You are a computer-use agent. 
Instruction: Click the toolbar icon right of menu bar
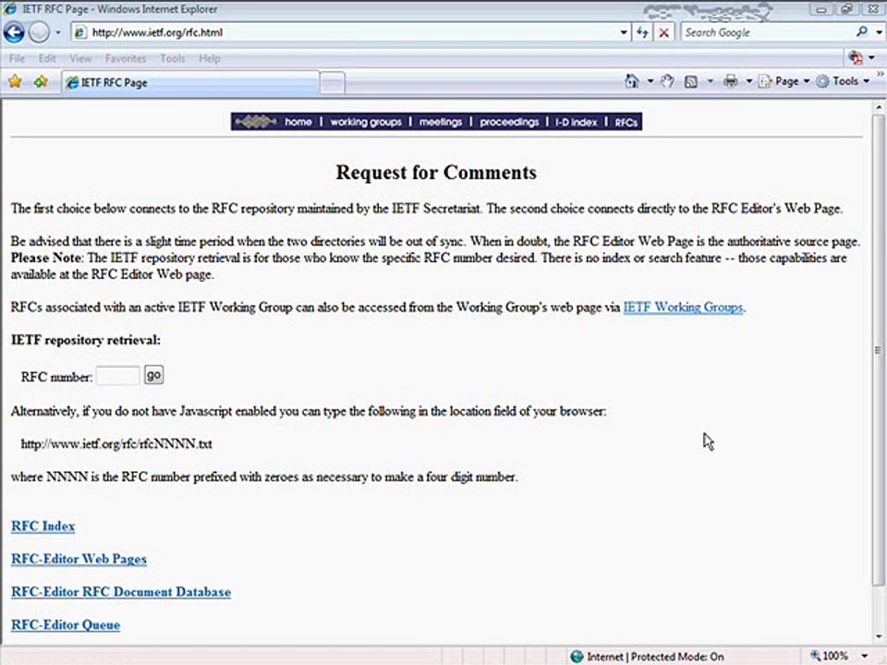[856, 57]
